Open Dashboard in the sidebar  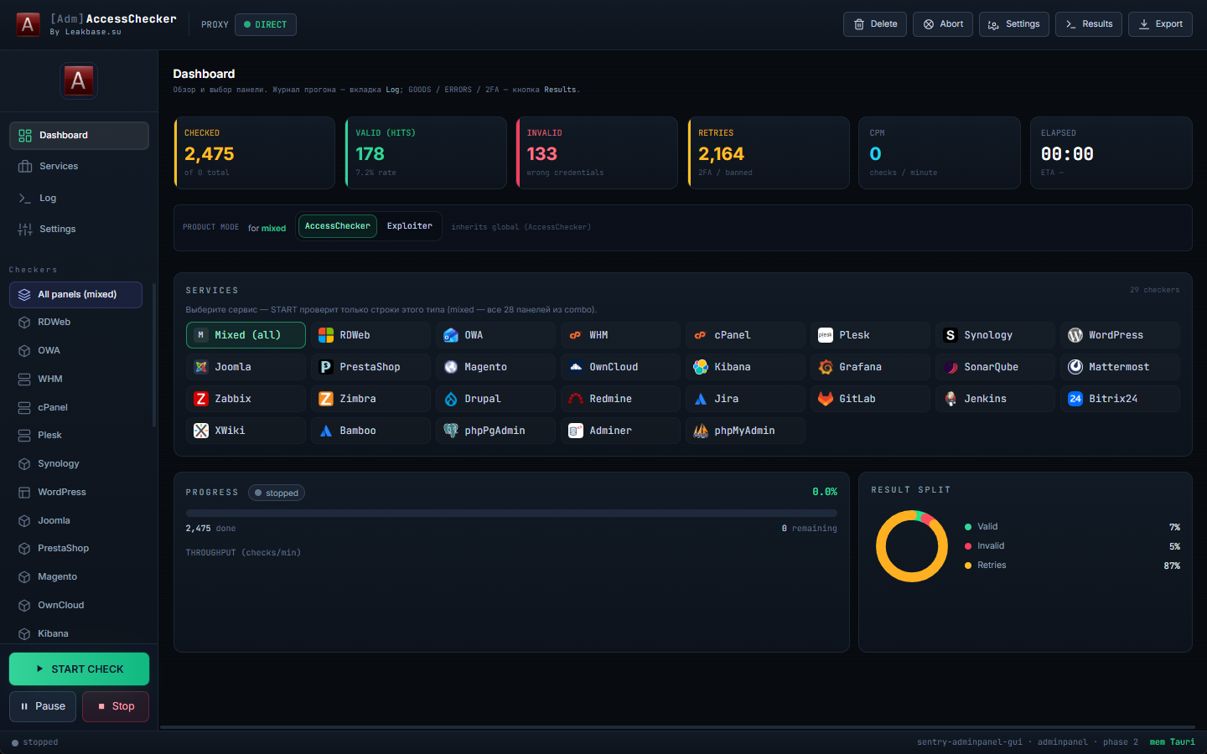point(79,136)
